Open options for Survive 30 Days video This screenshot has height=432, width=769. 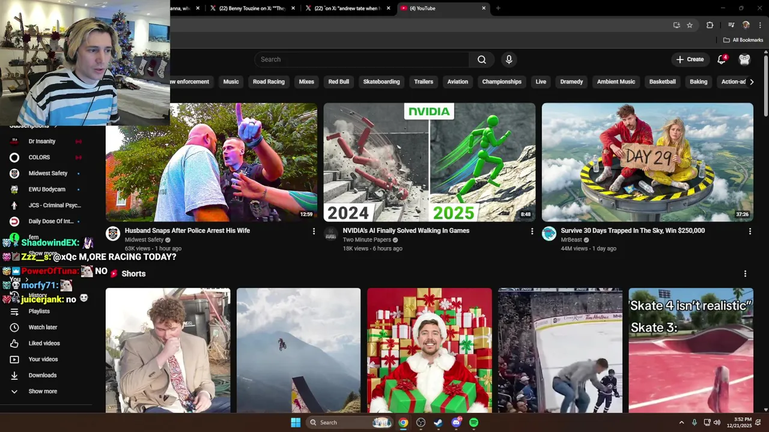750,231
